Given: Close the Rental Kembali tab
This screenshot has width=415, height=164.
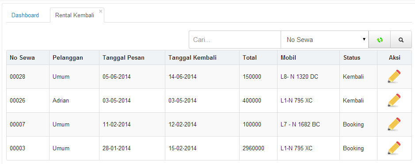Looking at the screenshot, I should click(x=101, y=11).
